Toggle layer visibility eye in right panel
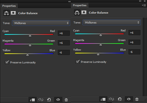 coord(129,99)
